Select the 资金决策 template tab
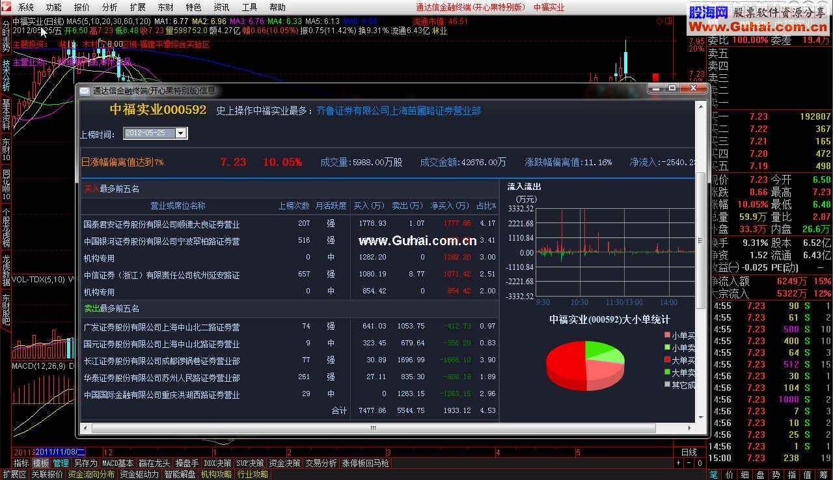This screenshot has width=833, height=480. 284,463
